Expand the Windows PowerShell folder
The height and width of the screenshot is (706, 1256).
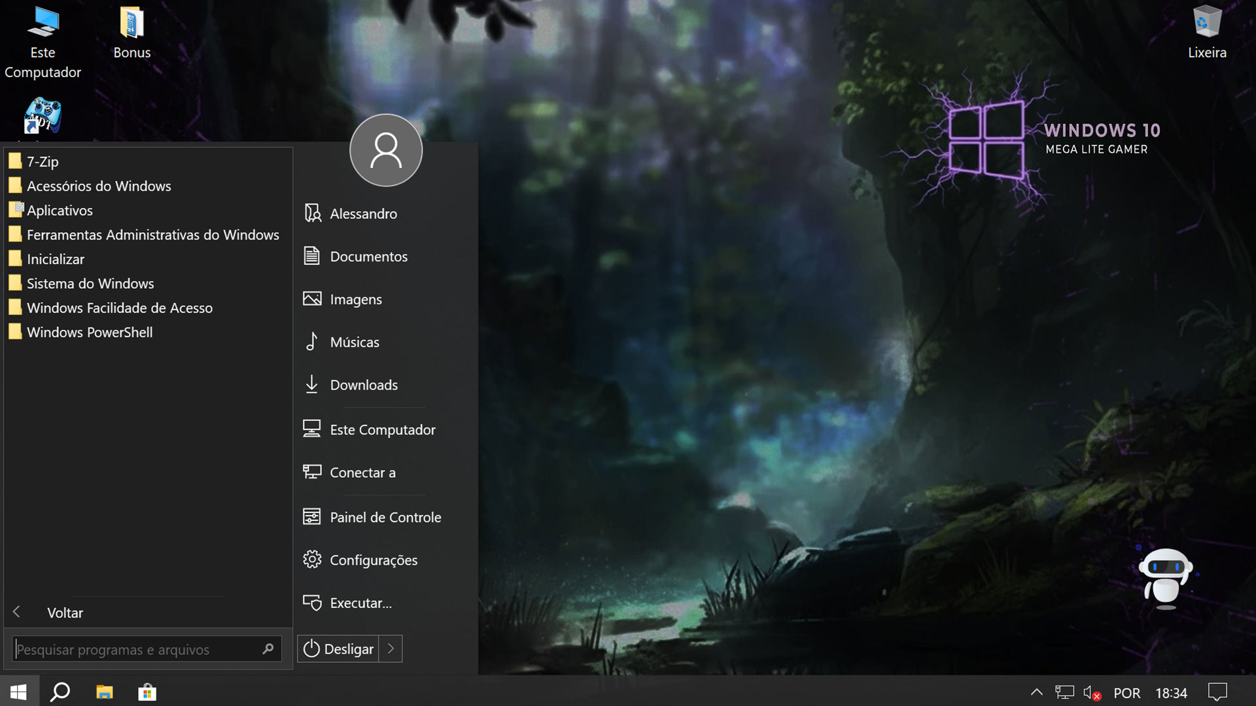(x=90, y=333)
